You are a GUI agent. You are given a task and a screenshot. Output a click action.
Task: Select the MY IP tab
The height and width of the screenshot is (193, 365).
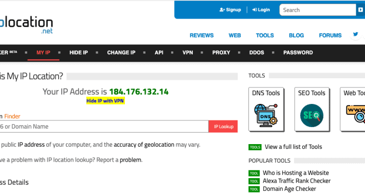point(43,52)
